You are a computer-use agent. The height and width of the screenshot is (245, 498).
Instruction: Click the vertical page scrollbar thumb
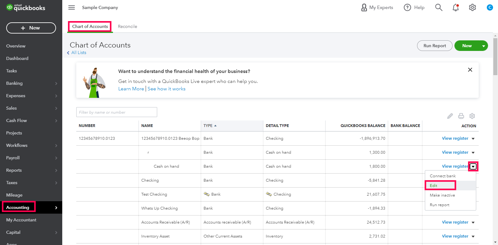pyautogui.click(x=495, y=57)
